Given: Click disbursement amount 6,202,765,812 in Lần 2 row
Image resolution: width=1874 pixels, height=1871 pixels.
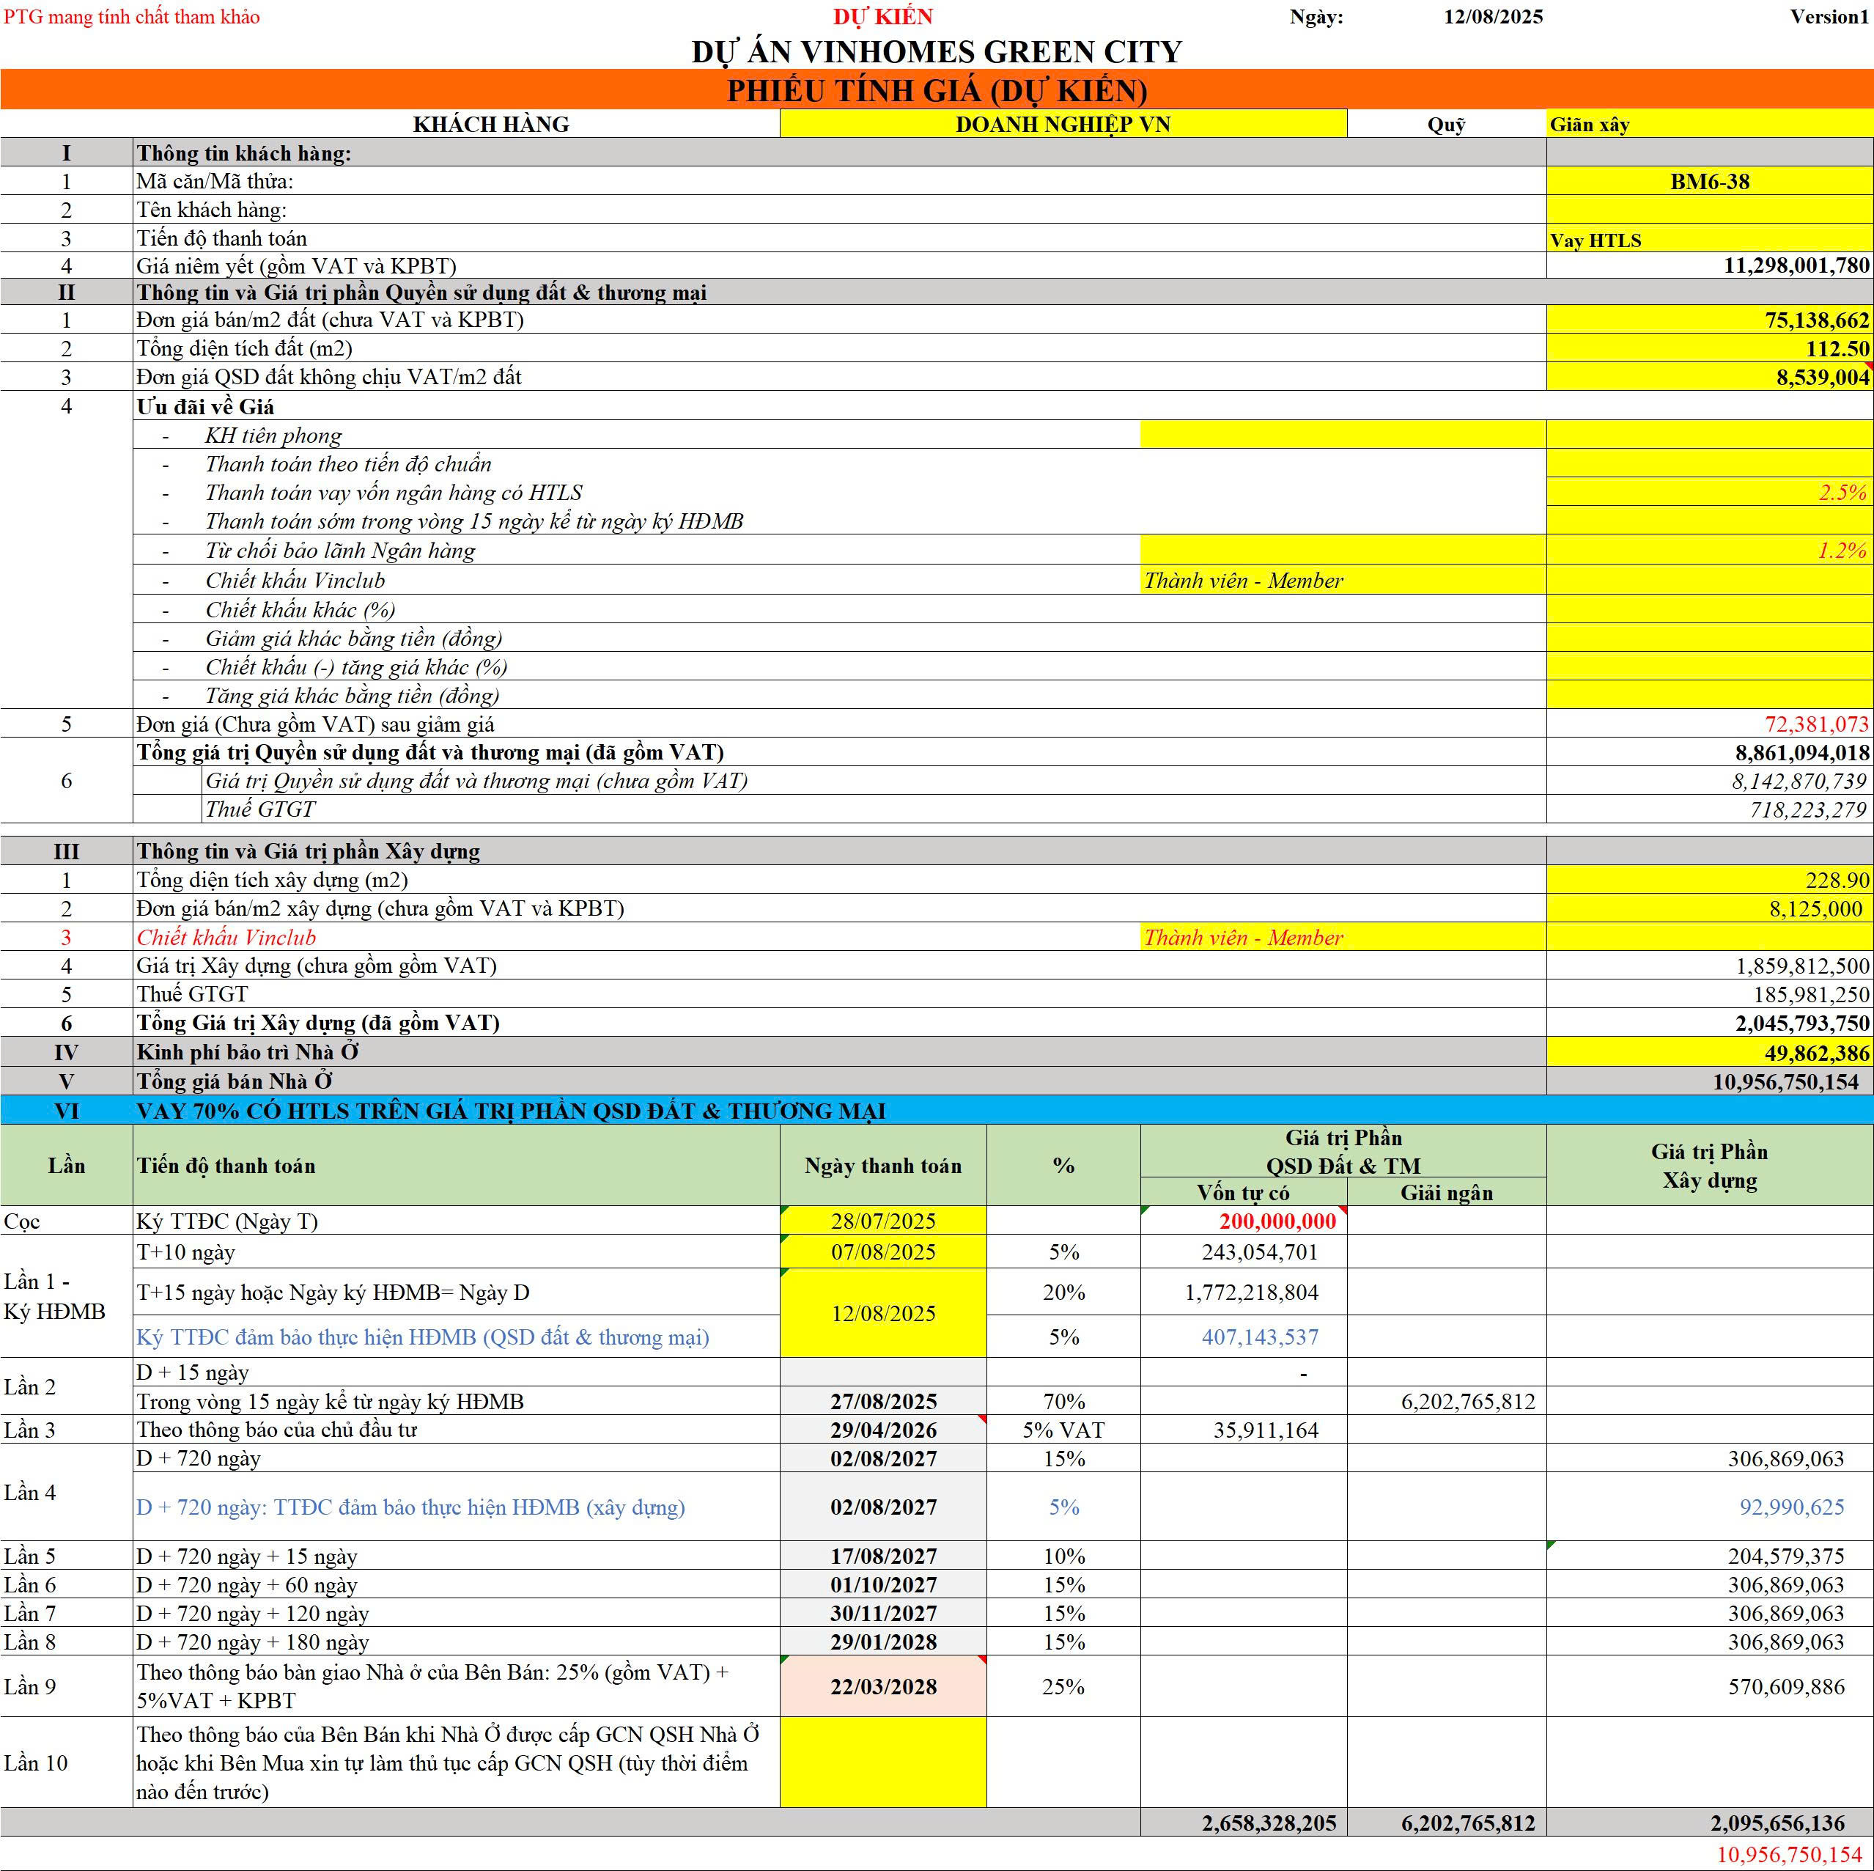Looking at the screenshot, I should pyautogui.click(x=1467, y=1401).
